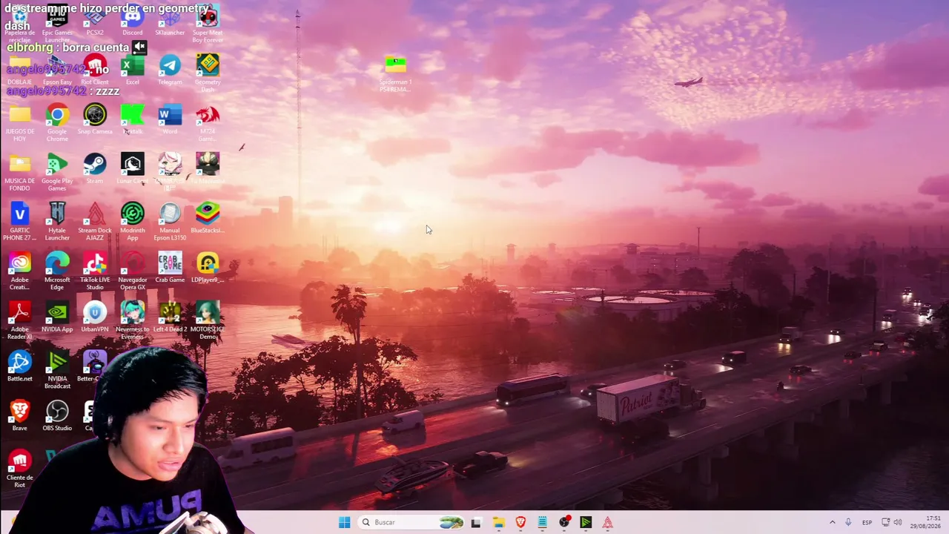Image resolution: width=949 pixels, height=534 pixels.
Task: Select Neverness to Everness shortcut
Action: tap(132, 320)
